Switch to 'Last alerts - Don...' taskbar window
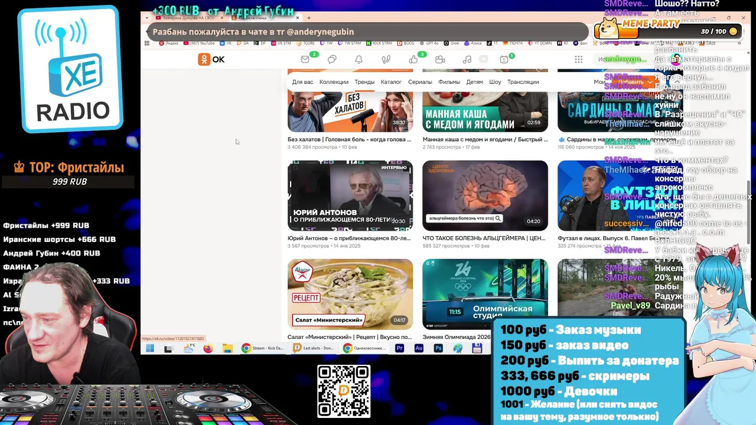Image resolution: width=756 pixels, height=425 pixels. [314, 348]
